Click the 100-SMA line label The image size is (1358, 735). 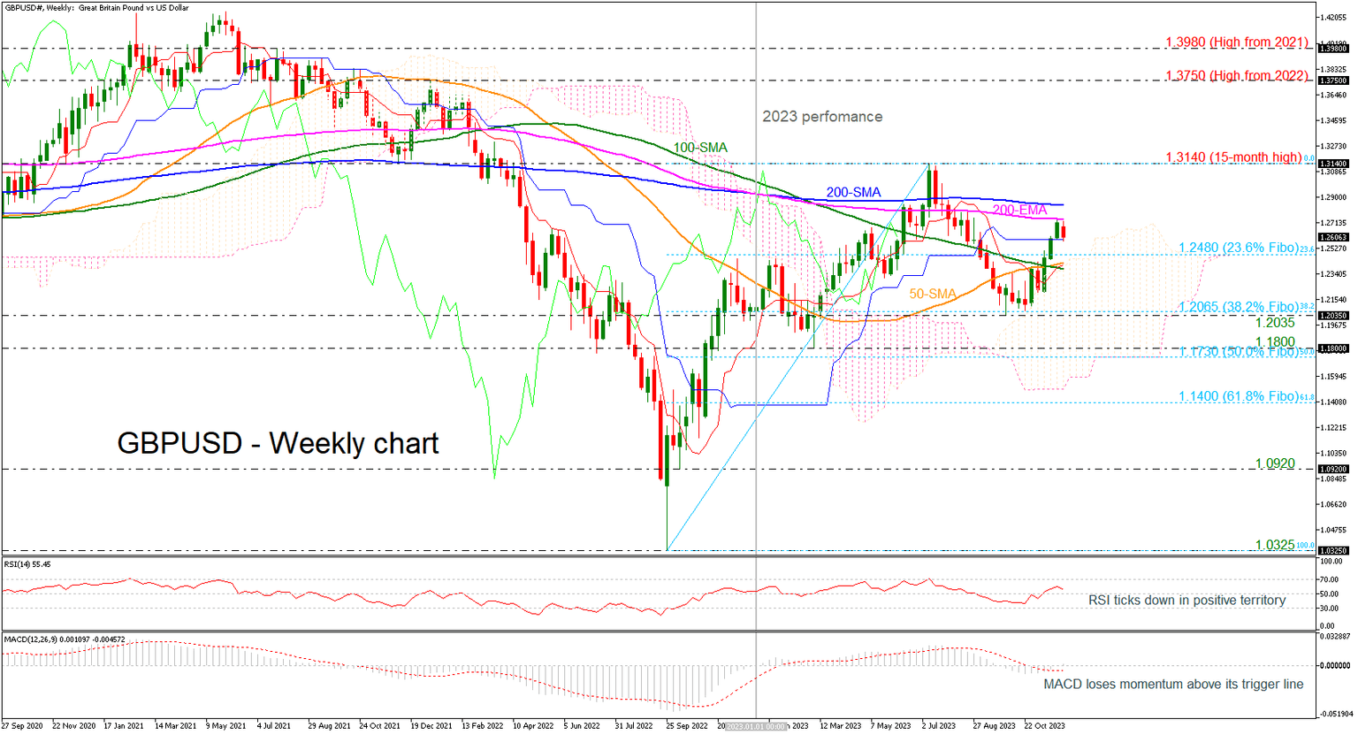tap(699, 147)
